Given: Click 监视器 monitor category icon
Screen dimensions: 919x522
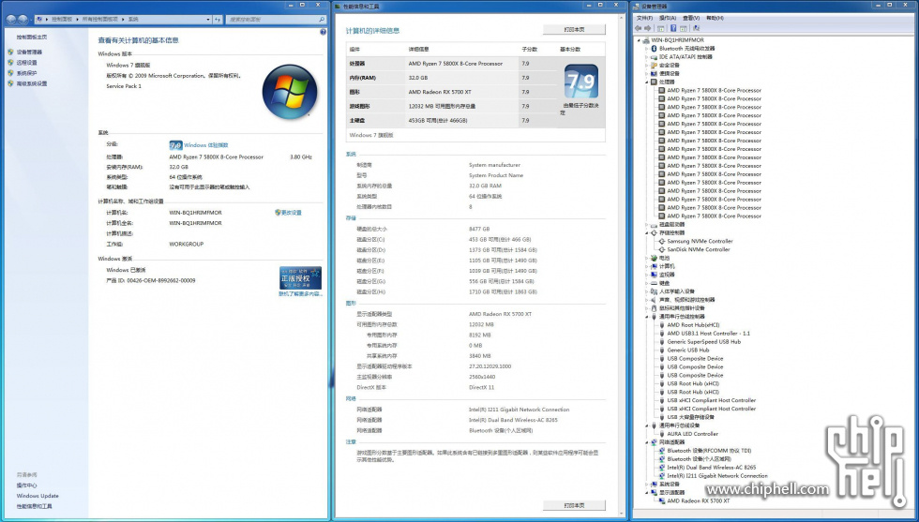Looking at the screenshot, I should 654,275.
